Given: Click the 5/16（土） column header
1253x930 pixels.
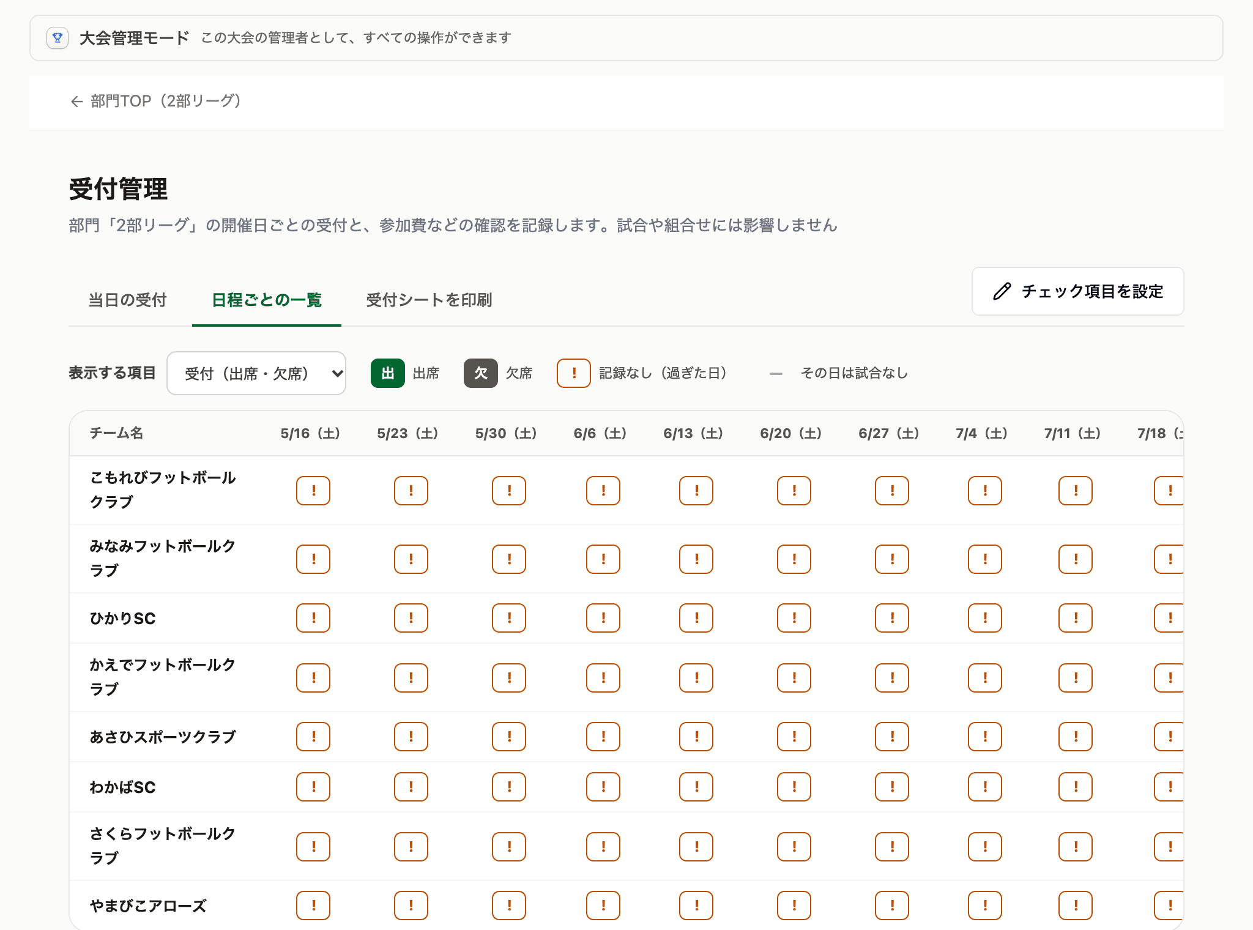Looking at the screenshot, I should [311, 433].
